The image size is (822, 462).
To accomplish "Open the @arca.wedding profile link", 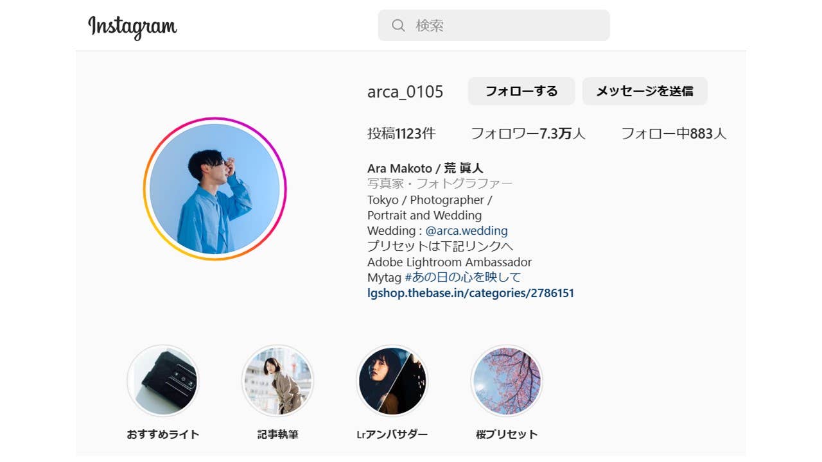I will coord(466,231).
